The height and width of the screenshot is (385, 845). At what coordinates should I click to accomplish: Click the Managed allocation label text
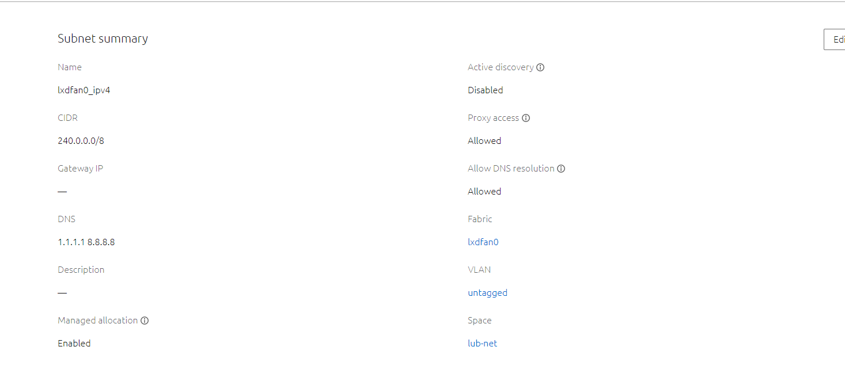pyautogui.click(x=98, y=321)
